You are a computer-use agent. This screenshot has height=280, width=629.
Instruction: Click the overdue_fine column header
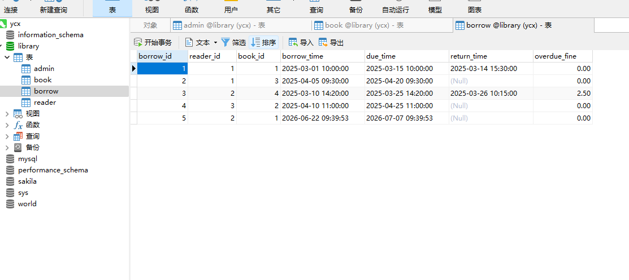coord(563,56)
